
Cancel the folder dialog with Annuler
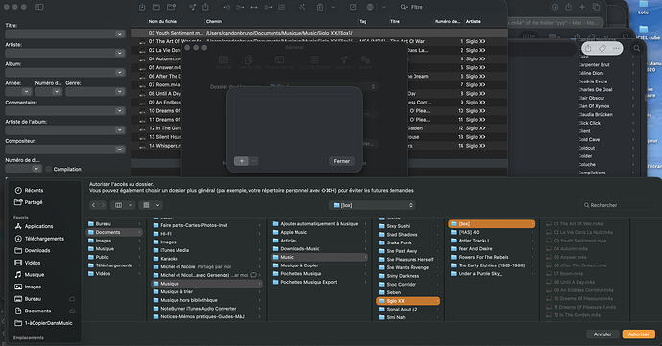coord(603,334)
